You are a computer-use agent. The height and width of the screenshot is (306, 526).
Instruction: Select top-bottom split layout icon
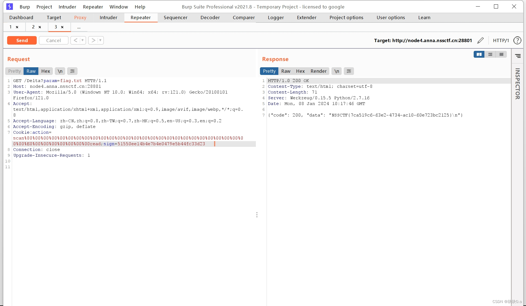490,54
